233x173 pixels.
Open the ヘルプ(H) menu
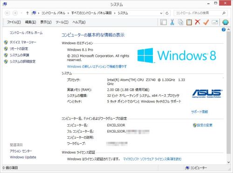click(x=79, y=22)
